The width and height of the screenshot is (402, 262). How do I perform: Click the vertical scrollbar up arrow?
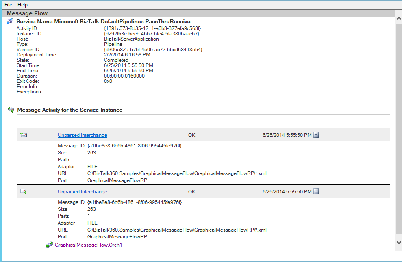(398, 20)
